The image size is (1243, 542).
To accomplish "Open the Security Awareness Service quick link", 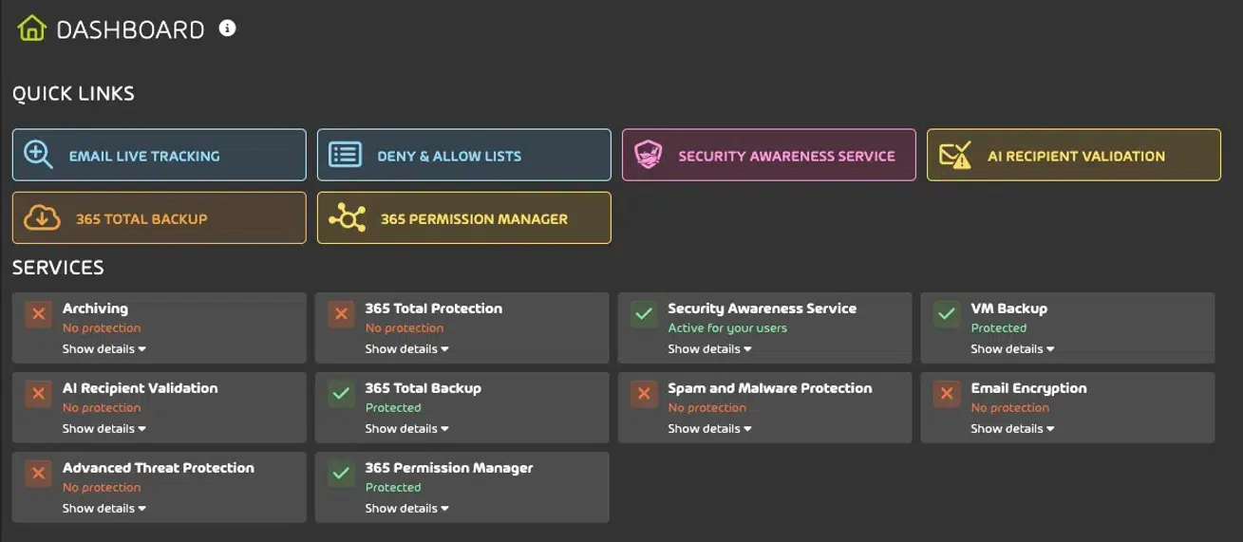I will tap(769, 155).
